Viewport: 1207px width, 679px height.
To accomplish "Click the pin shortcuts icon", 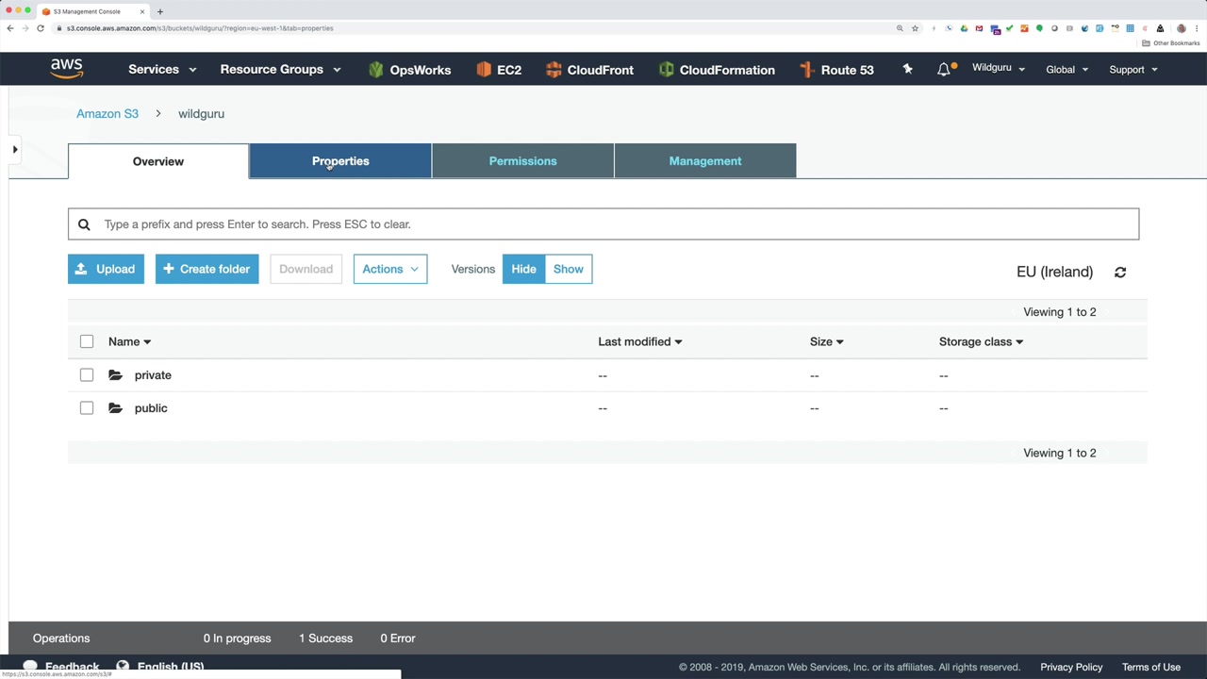I will coord(907,69).
